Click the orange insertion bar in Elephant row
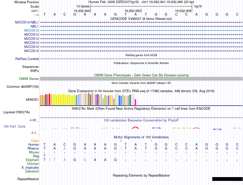The image size is (243, 185). [x=50, y=159]
